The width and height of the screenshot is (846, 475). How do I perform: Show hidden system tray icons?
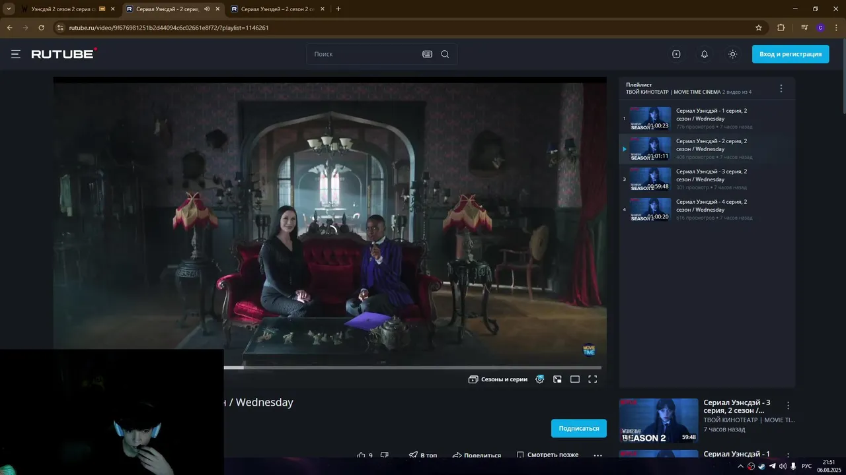click(x=740, y=466)
